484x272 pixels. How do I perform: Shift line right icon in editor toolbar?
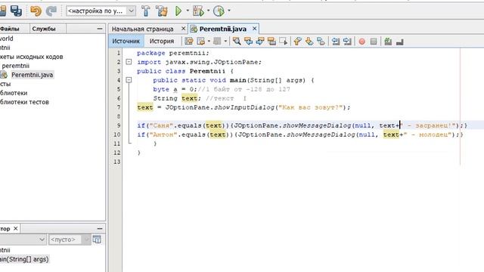click(348, 41)
